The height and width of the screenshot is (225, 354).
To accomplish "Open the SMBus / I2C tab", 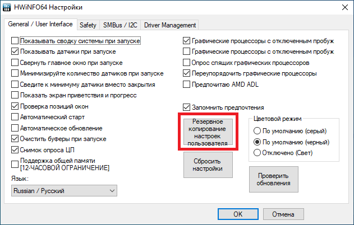I will [120, 25].
